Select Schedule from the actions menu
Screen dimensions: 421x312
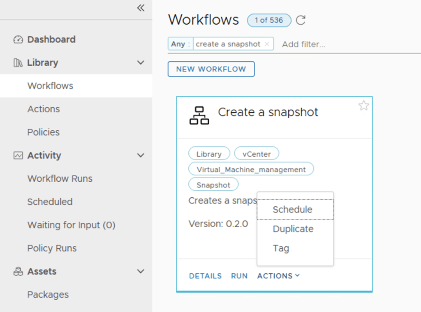[292, 210]
